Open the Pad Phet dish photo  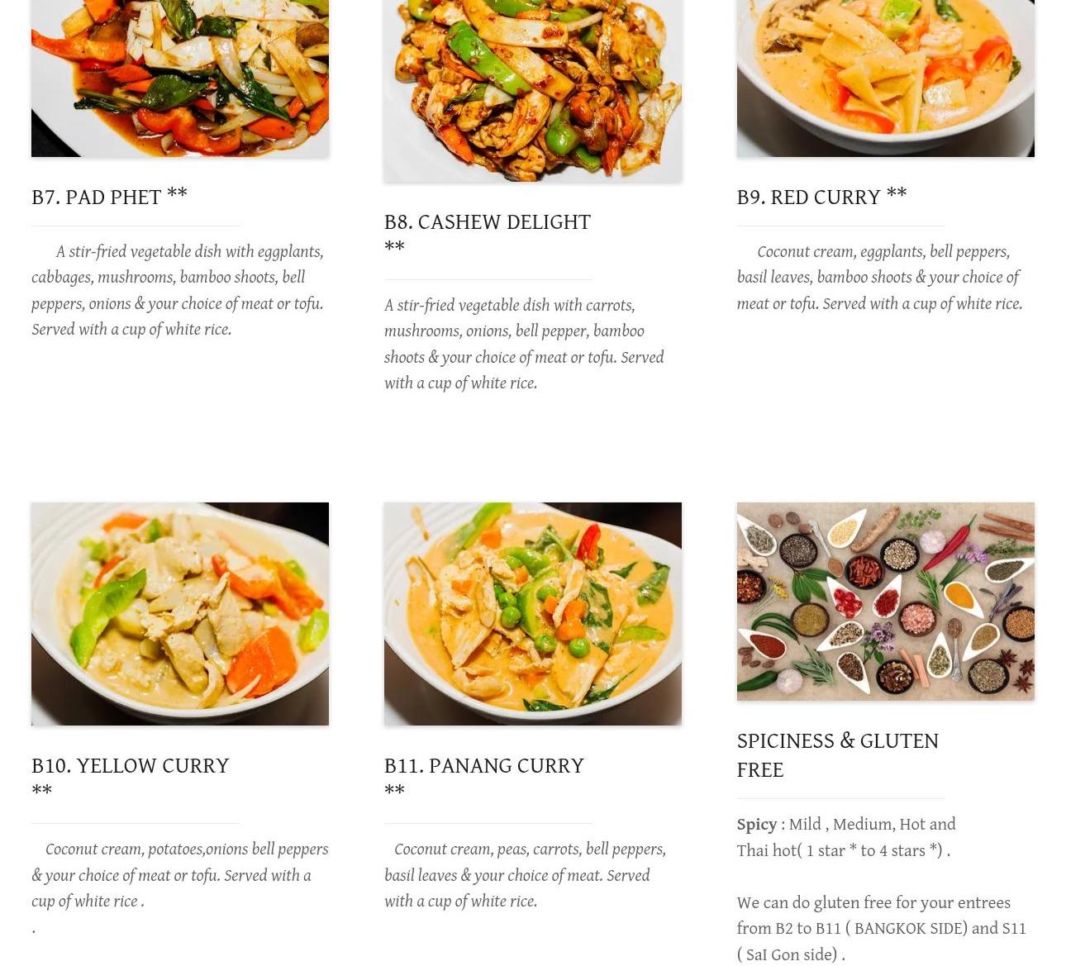click(180, 79)
